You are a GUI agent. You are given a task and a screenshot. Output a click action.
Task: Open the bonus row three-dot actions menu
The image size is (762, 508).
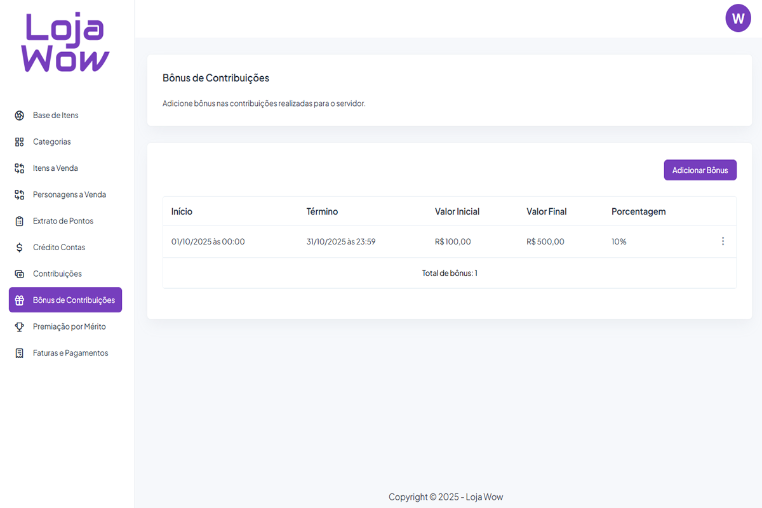[x=723, y=241]
